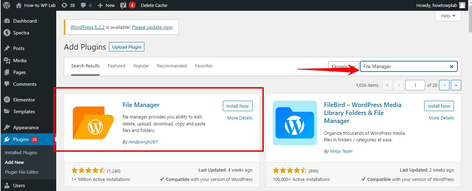Switch to the Featured plugins tab
Viewport: 472px width, 191px height.
click(x=116, y=66)
